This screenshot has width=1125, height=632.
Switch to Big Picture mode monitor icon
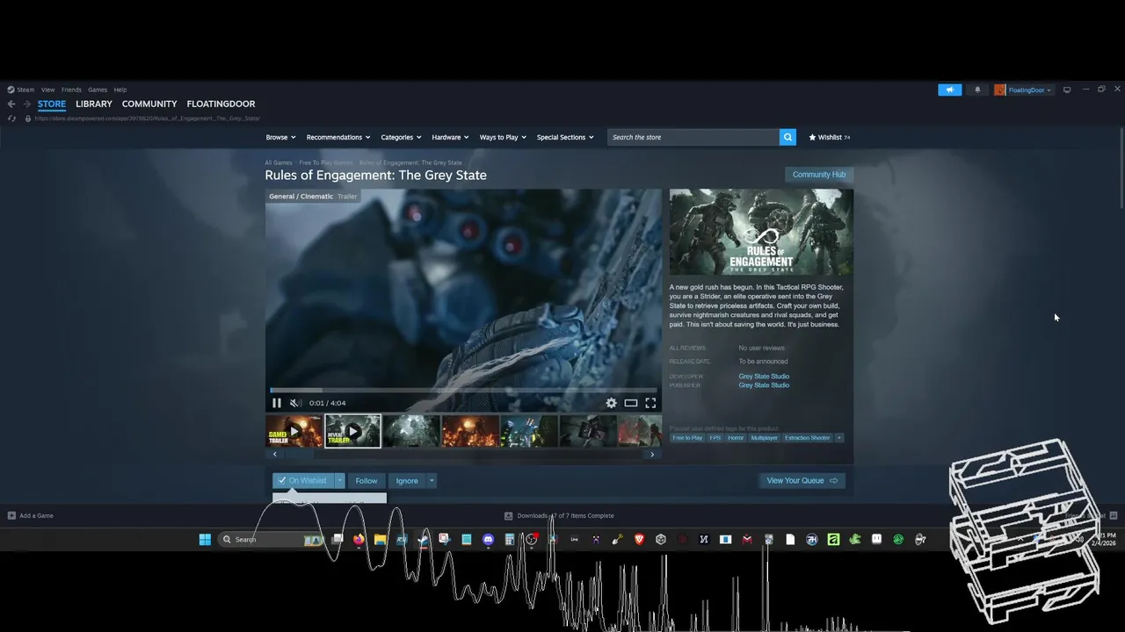coord(1067,90)
